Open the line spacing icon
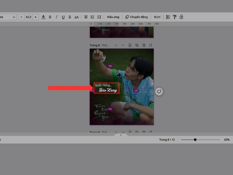The image size is (233, 175). pos(98,17)
